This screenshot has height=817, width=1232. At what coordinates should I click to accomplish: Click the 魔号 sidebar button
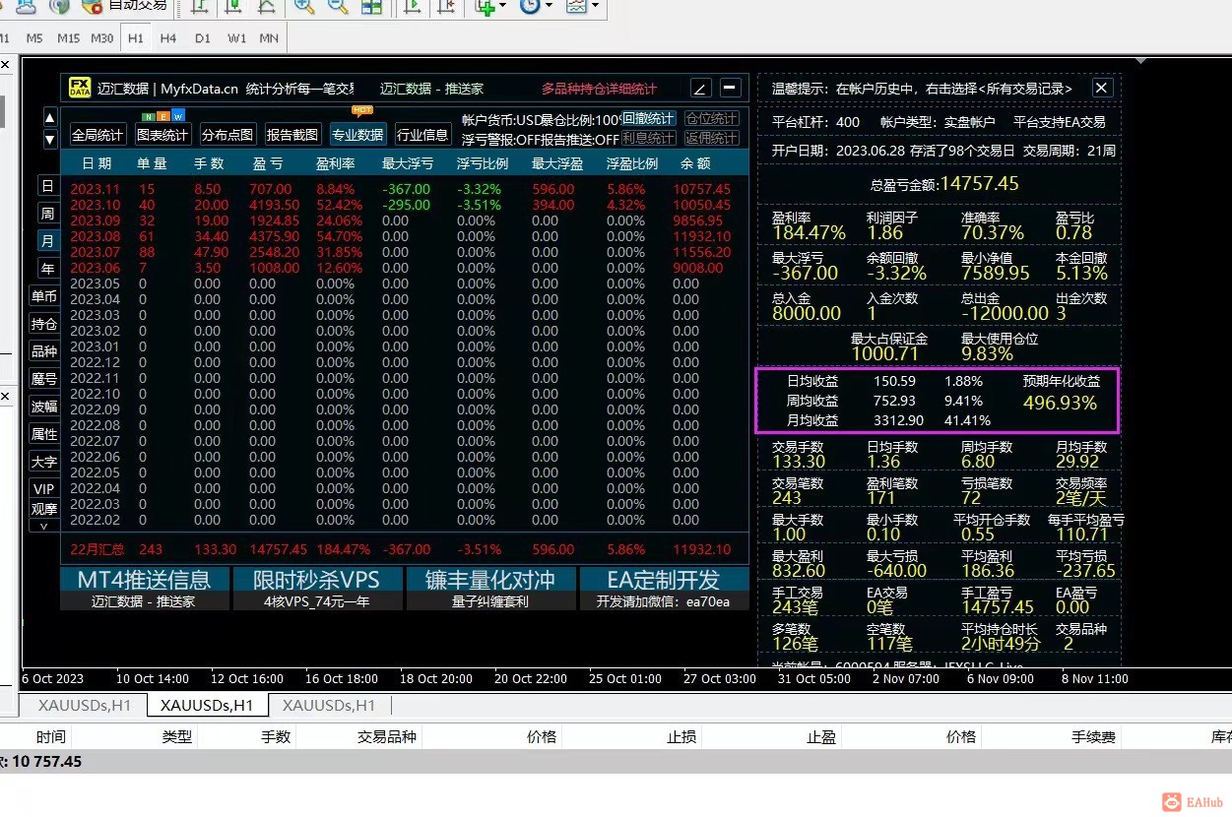pos(44,379)
